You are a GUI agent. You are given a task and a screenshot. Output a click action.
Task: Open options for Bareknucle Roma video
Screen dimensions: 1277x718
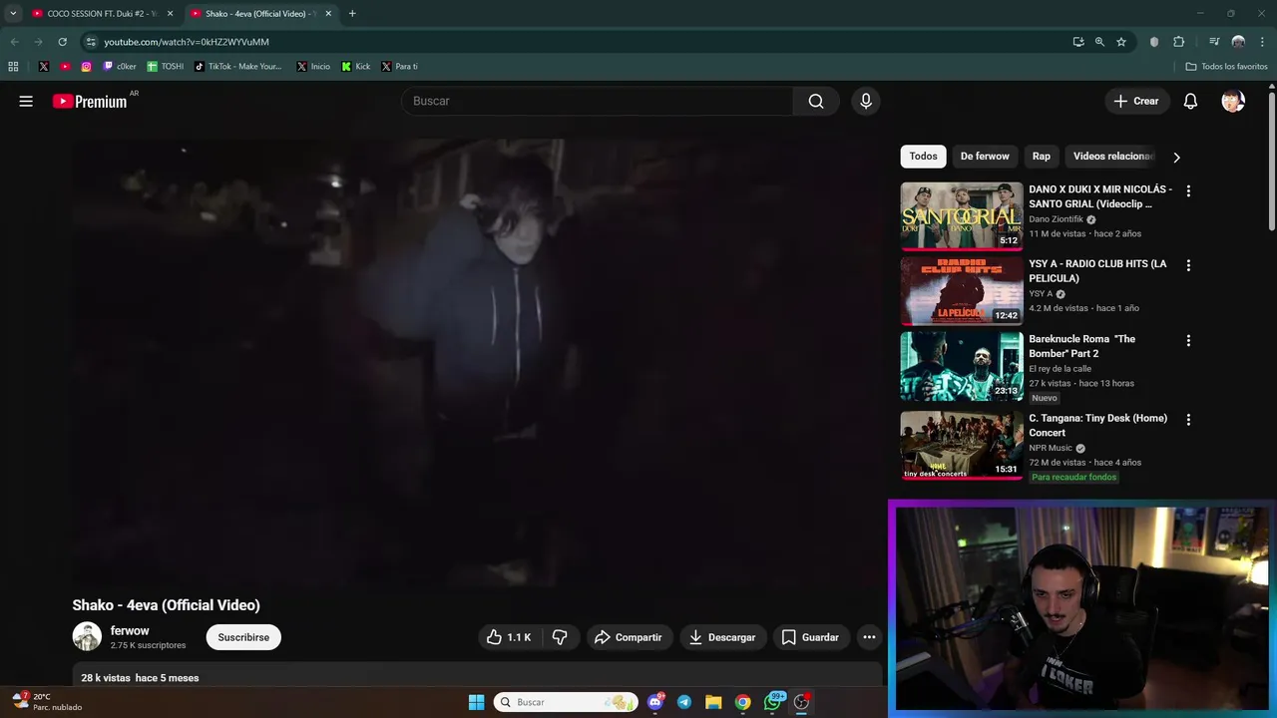click(1187, 340)
